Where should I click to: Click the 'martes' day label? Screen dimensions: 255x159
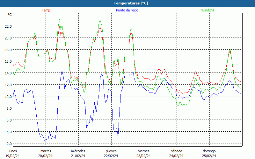pos(46,151)
